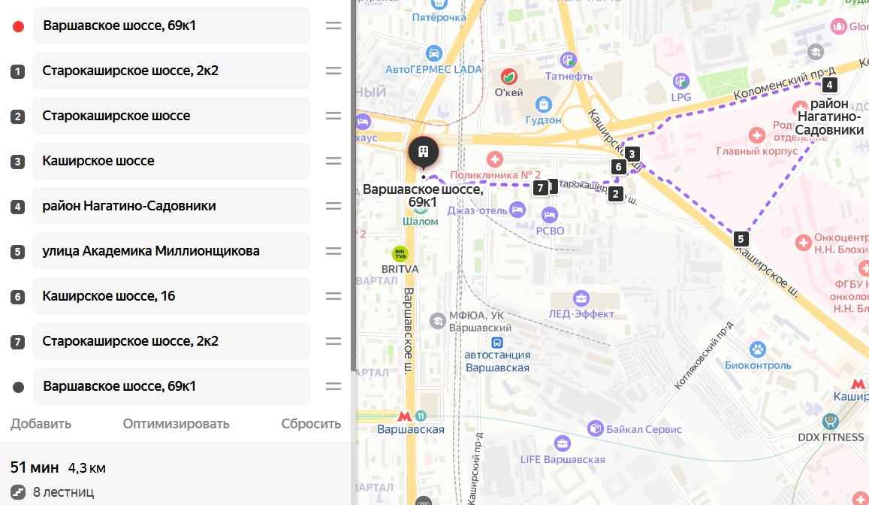
Task: Click map marker 6 near Каширское шоссе
Action: click(618, 166)
